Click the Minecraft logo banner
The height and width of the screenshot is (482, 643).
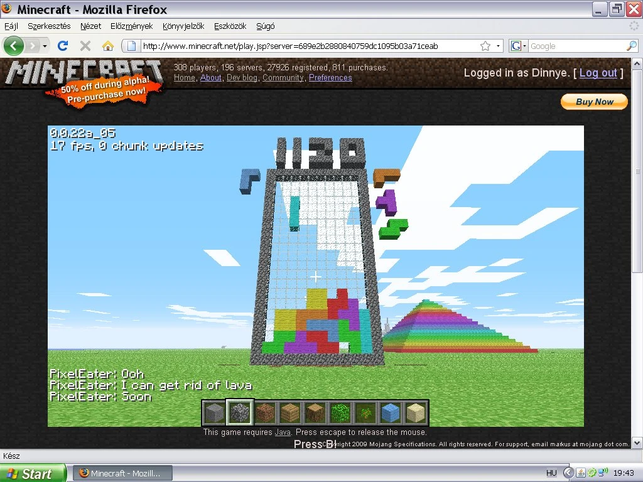(84, 73)
